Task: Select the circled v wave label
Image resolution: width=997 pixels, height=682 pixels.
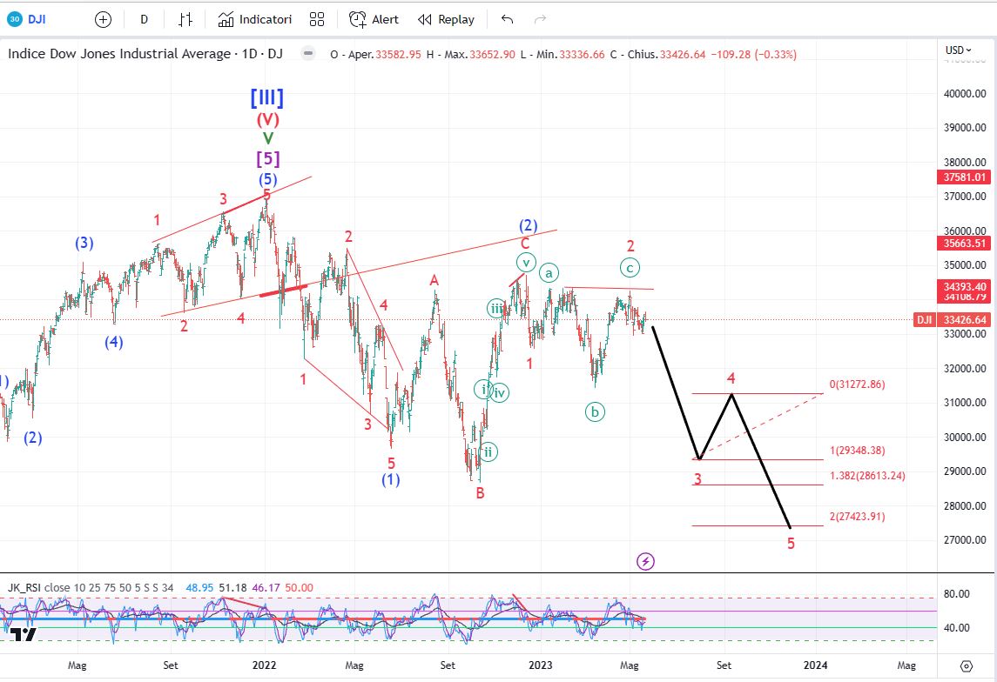Action: tap(526, 262)
